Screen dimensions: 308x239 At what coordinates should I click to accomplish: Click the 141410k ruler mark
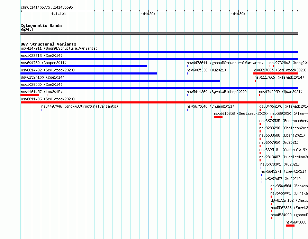(58, 14)
